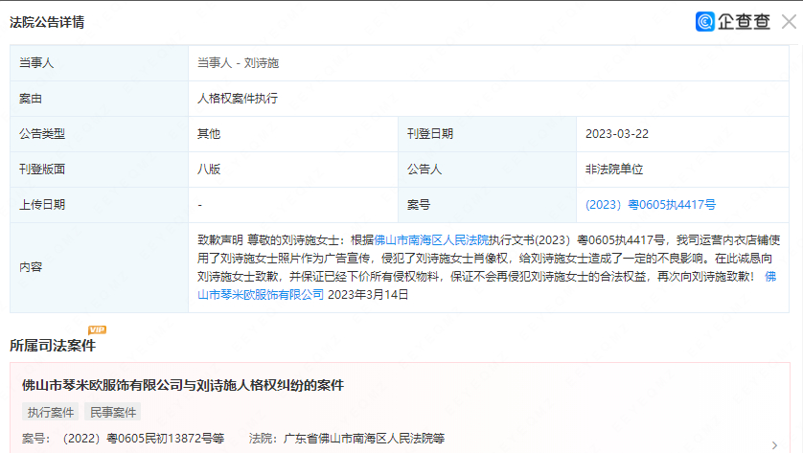Click the 案由 label cell
The height and width of the screenshot is (453, 803).
(x=100, y=99)
